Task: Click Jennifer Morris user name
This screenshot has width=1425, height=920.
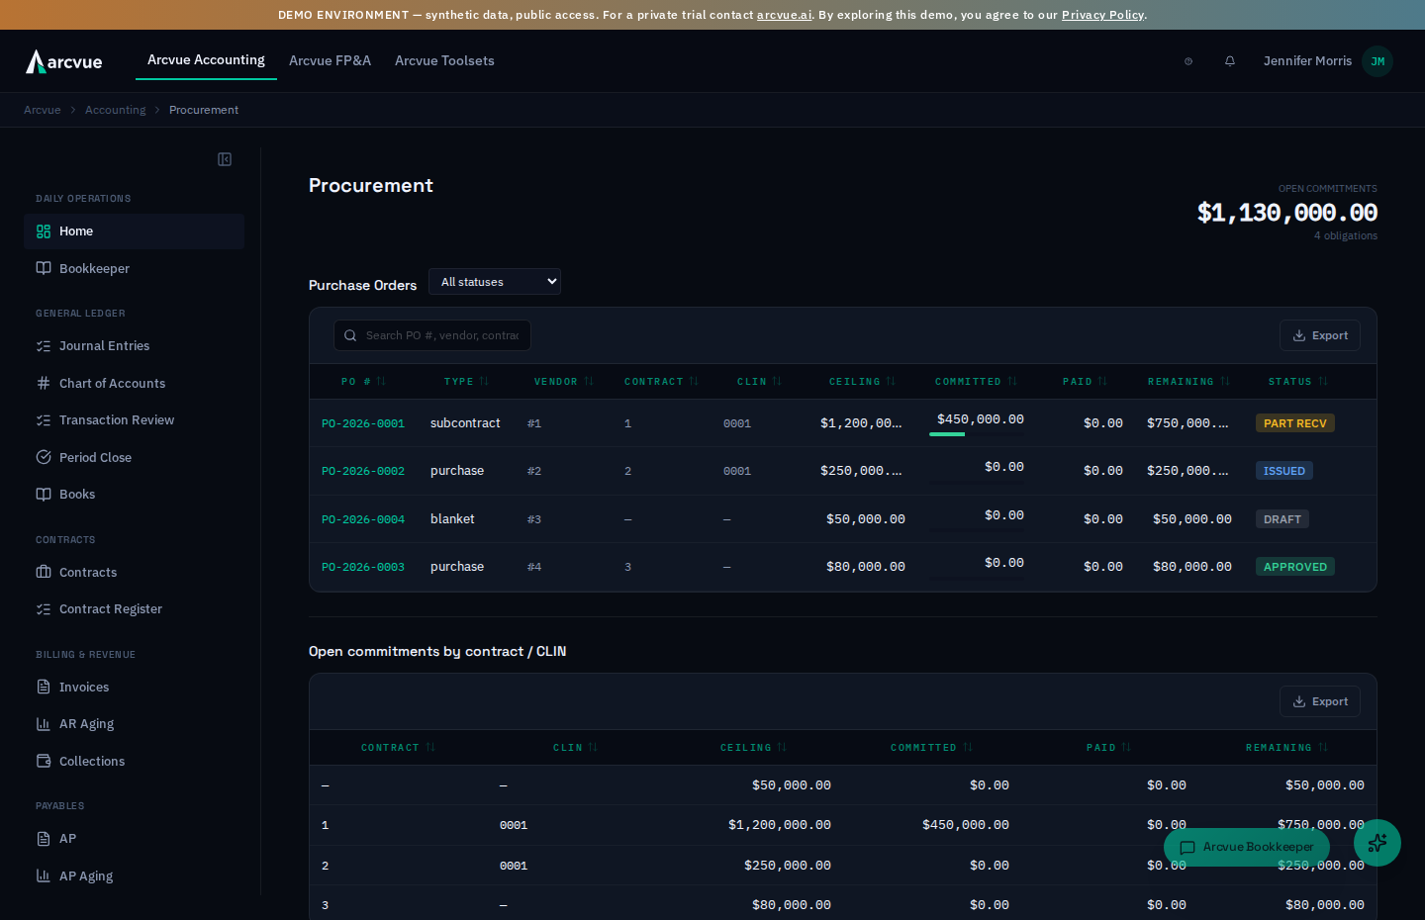Action: (1307, 61)
